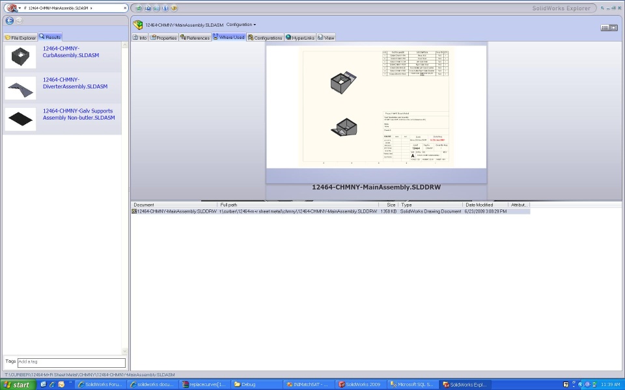Screen dimensions: 625x390
Task: Click SolidWorks Explorer taskbar button
Action: click(465, 384)
